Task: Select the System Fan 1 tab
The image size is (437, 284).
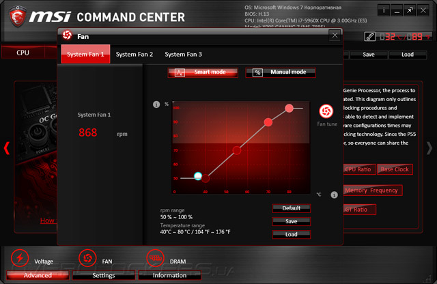Action: [x=85, y=54]
